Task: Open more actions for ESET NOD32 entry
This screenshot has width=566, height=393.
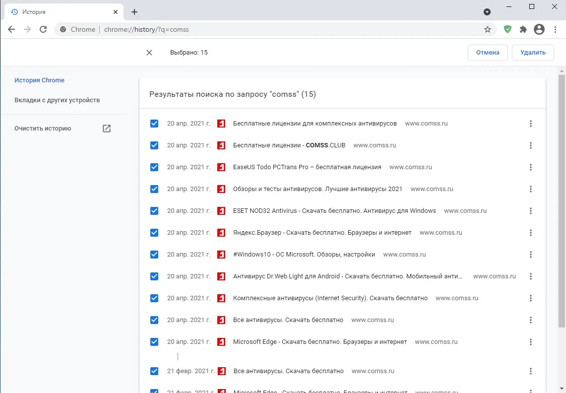Action: pos(530,211)
